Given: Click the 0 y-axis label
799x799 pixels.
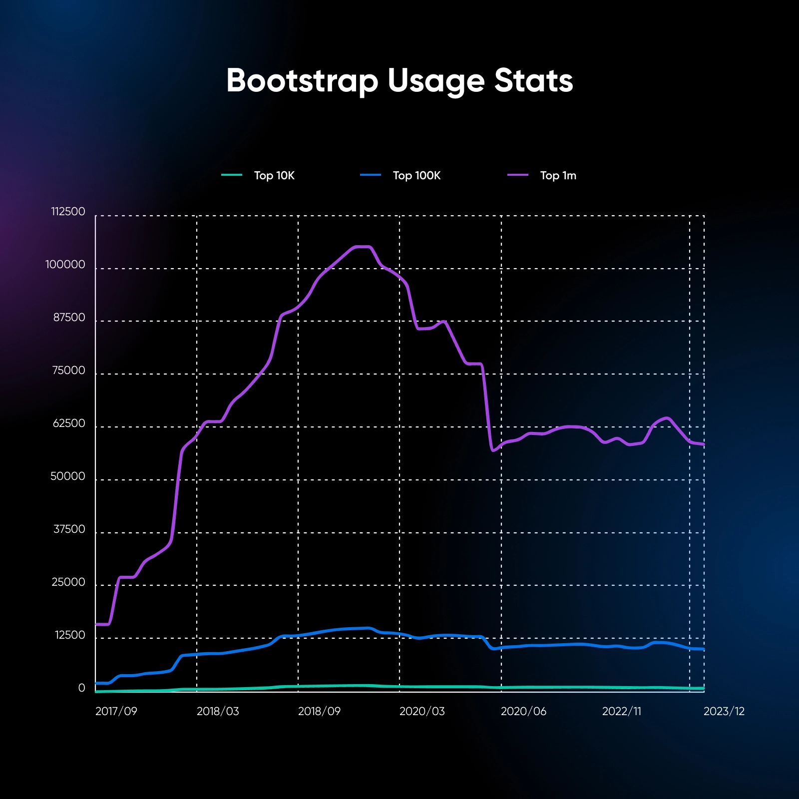Looking at the screenshot, I should (x=82, y=688).
